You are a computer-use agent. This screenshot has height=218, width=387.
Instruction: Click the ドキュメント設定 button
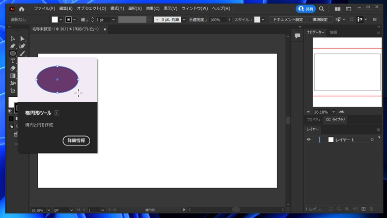288,19
